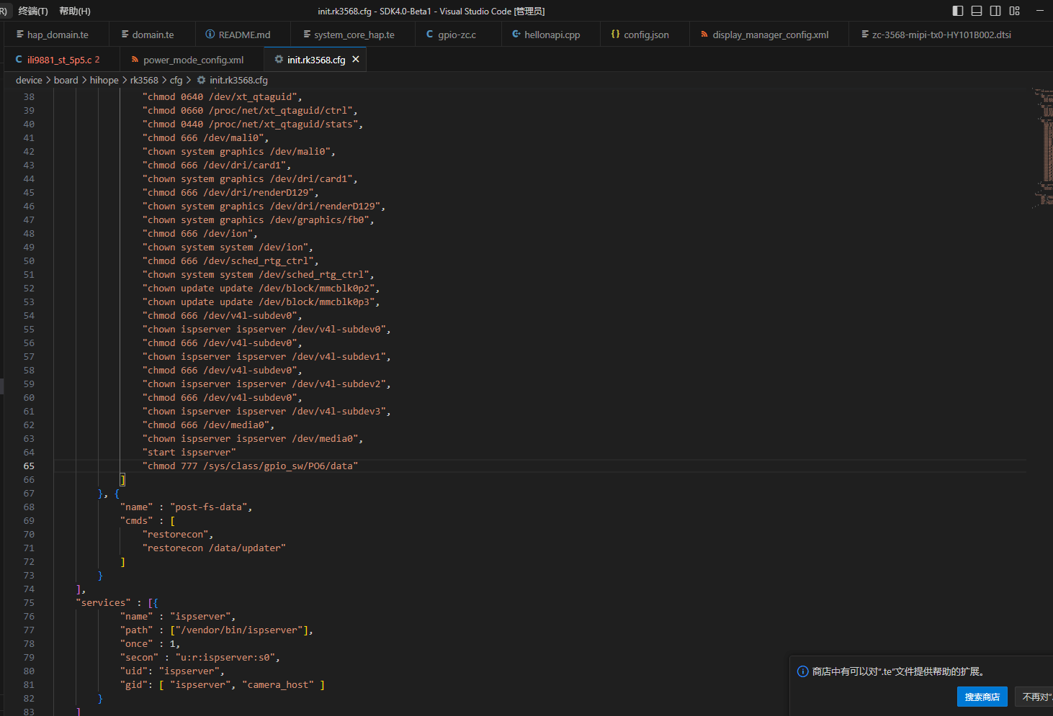Switch to README.md tab
The image size is (1053, 716).
[244, 35]
